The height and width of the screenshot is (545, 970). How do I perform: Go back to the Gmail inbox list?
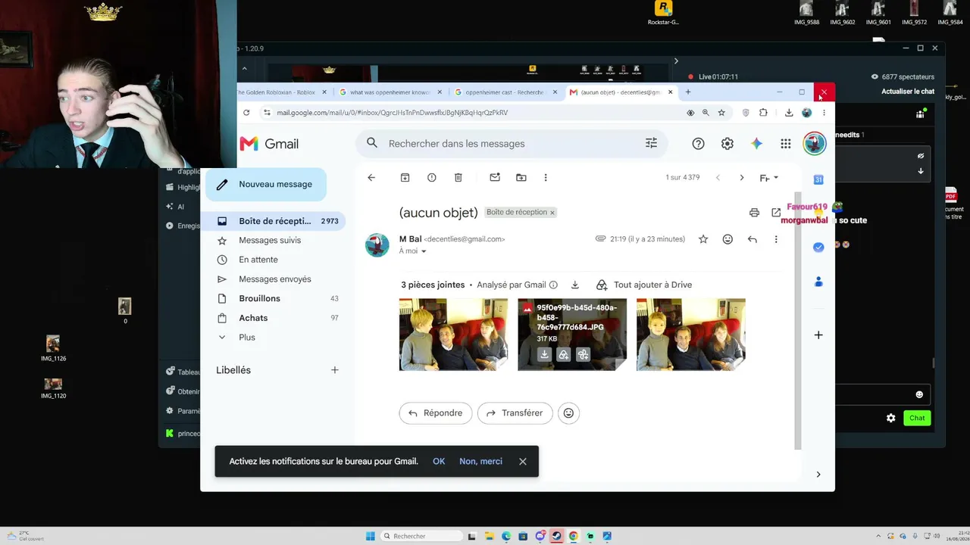tap(371, 177)
